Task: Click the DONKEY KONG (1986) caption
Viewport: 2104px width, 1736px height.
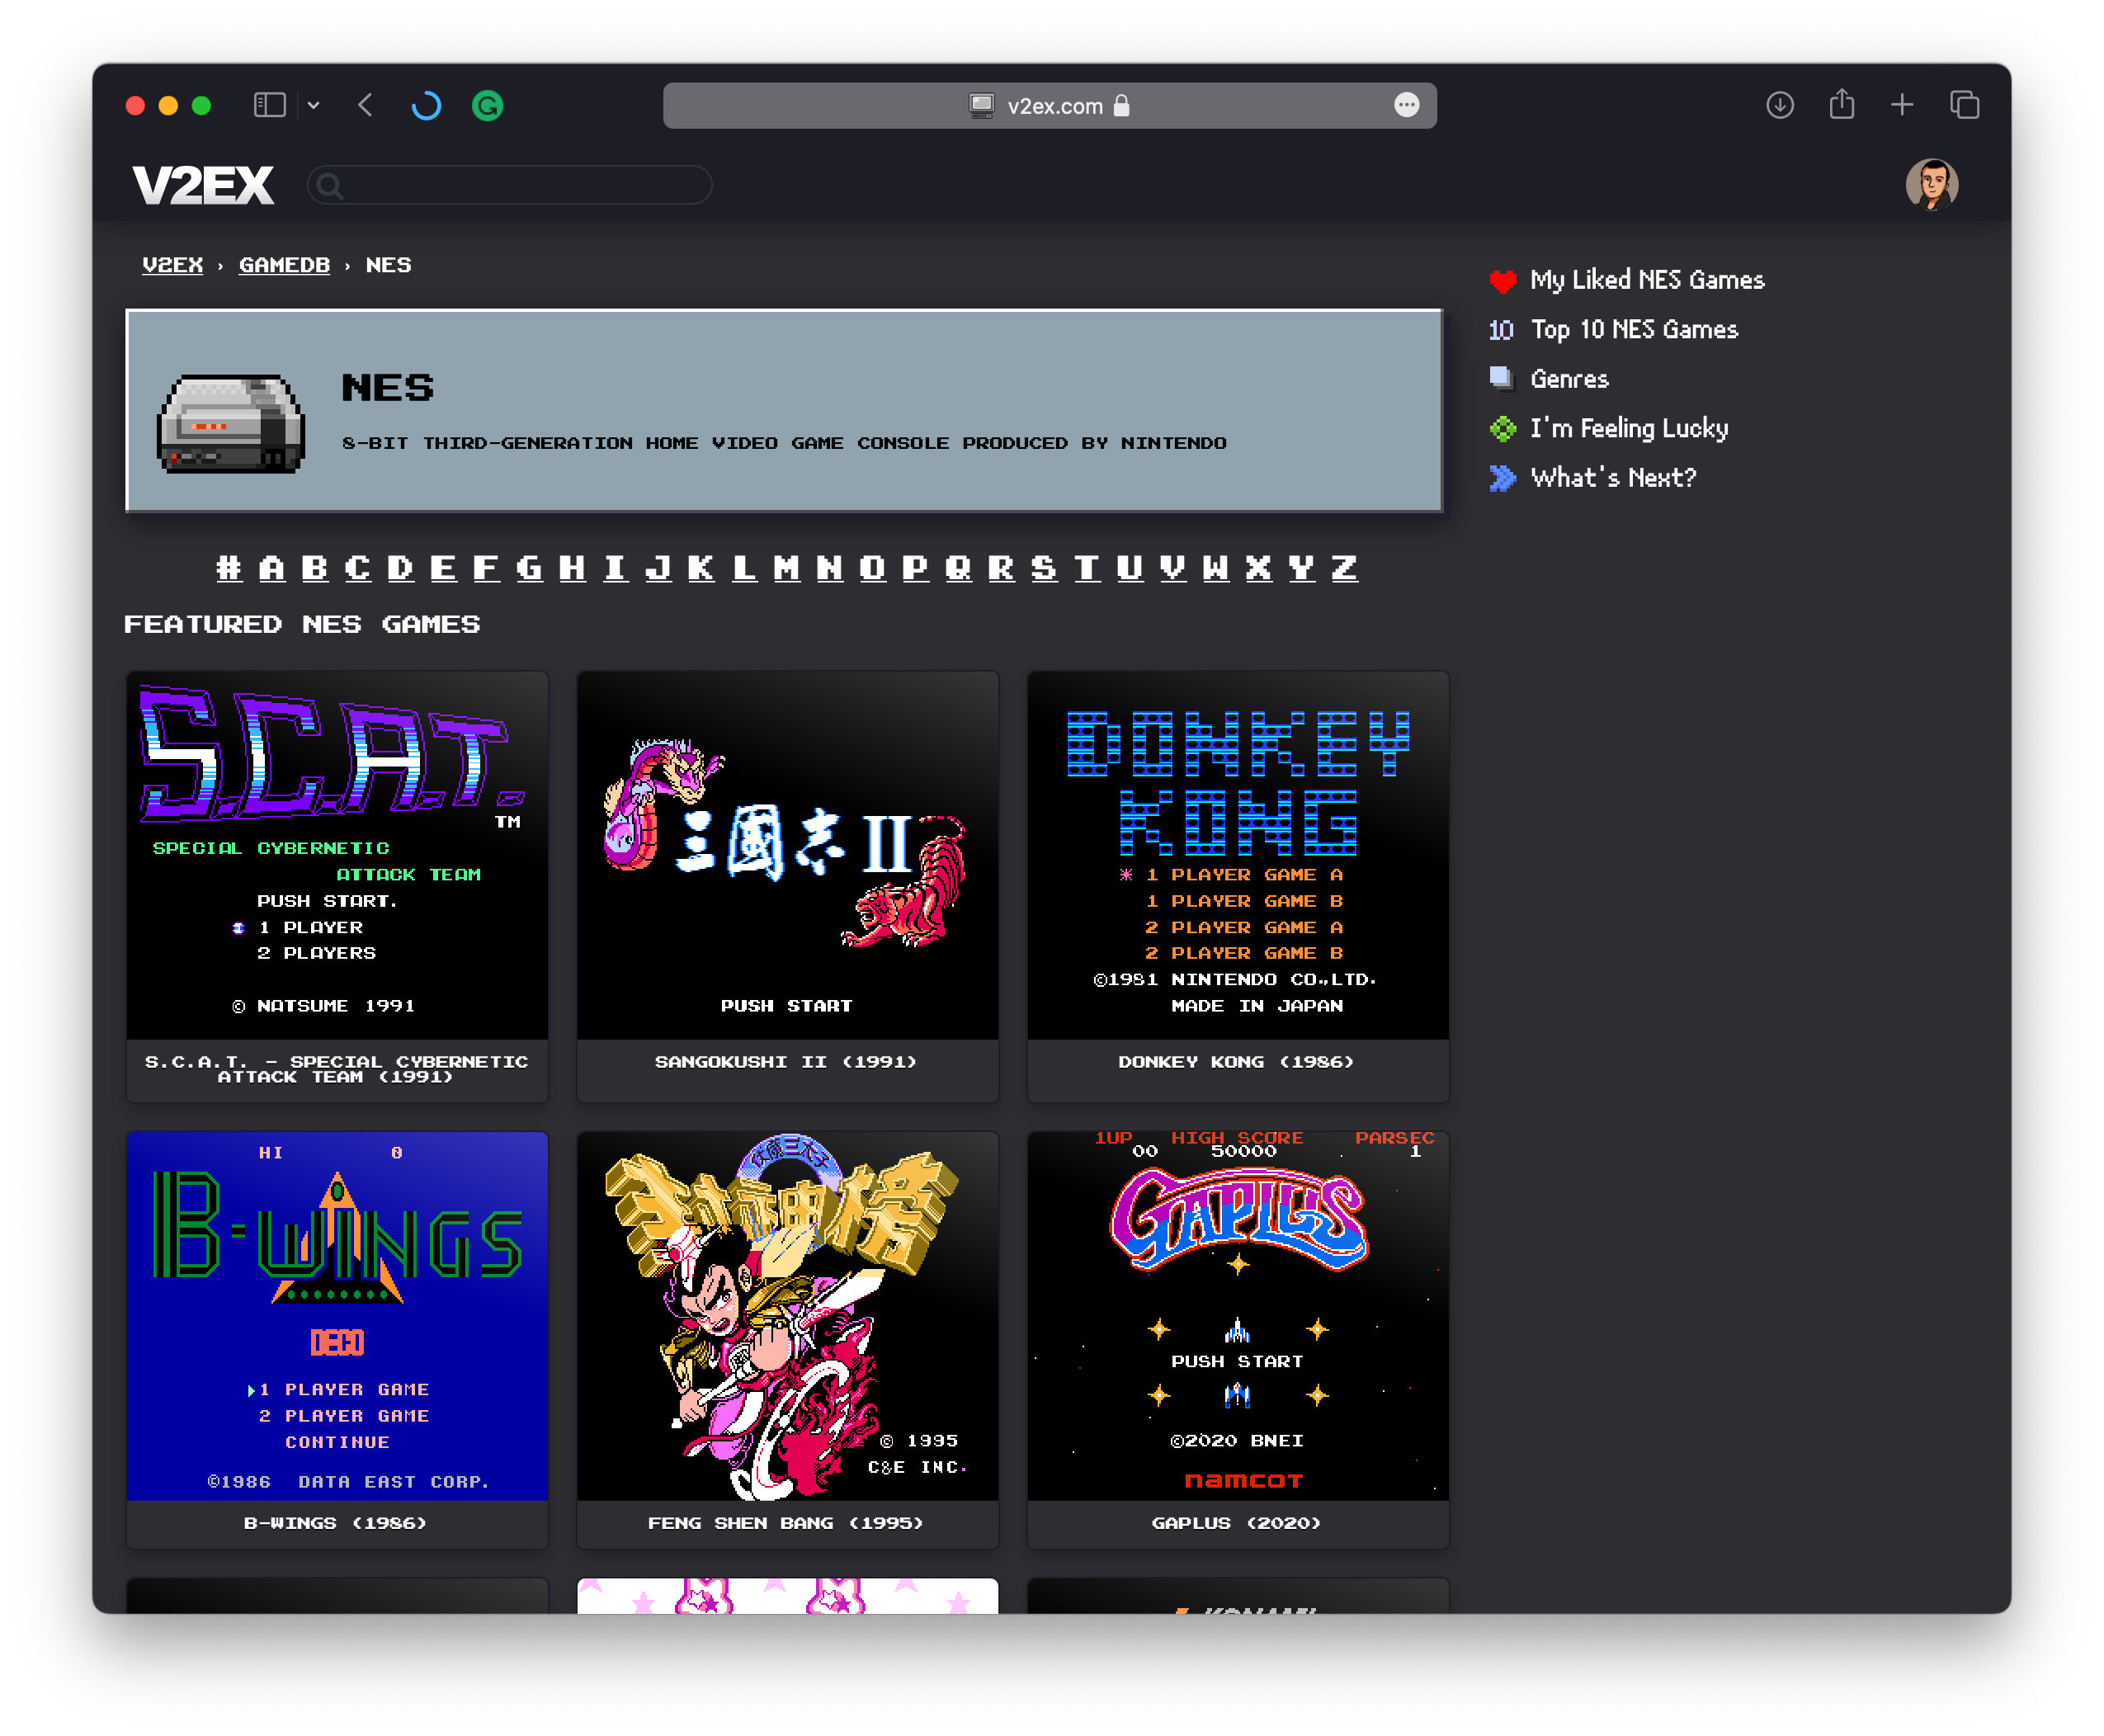Action: click(x=1236, y=1062)
